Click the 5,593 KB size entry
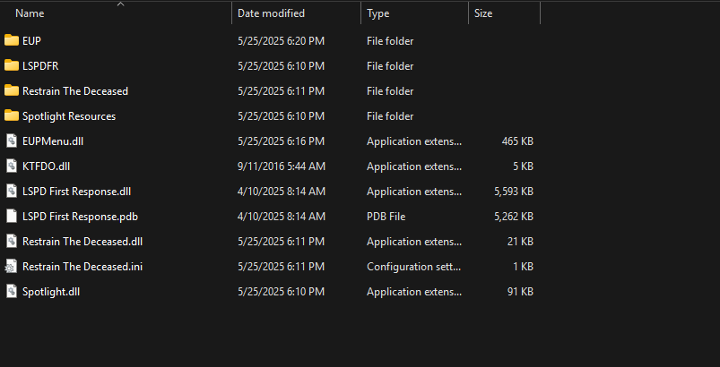 (514, 191)
